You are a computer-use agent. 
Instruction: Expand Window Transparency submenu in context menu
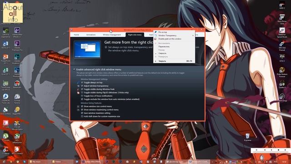174,36
